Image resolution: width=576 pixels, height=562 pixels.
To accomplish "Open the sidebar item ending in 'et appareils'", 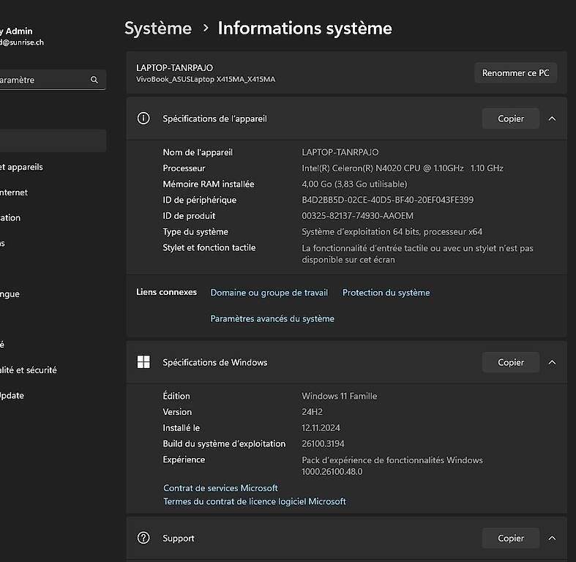I will (21, 167).
